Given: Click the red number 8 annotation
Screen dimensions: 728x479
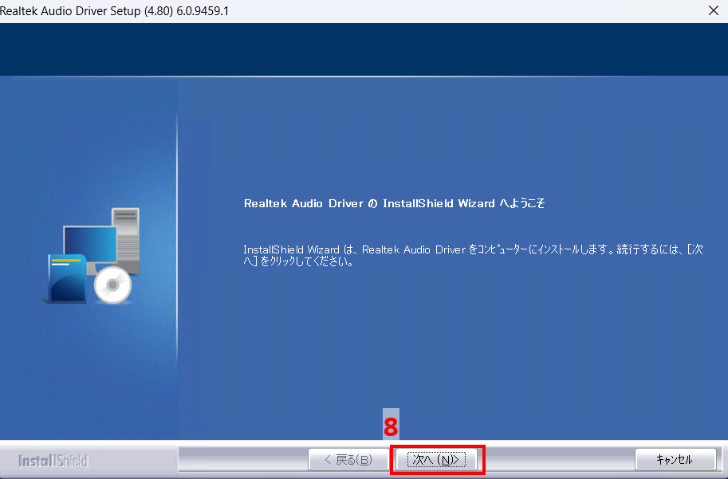Looking at the screenshot, I should pos(391,427).
